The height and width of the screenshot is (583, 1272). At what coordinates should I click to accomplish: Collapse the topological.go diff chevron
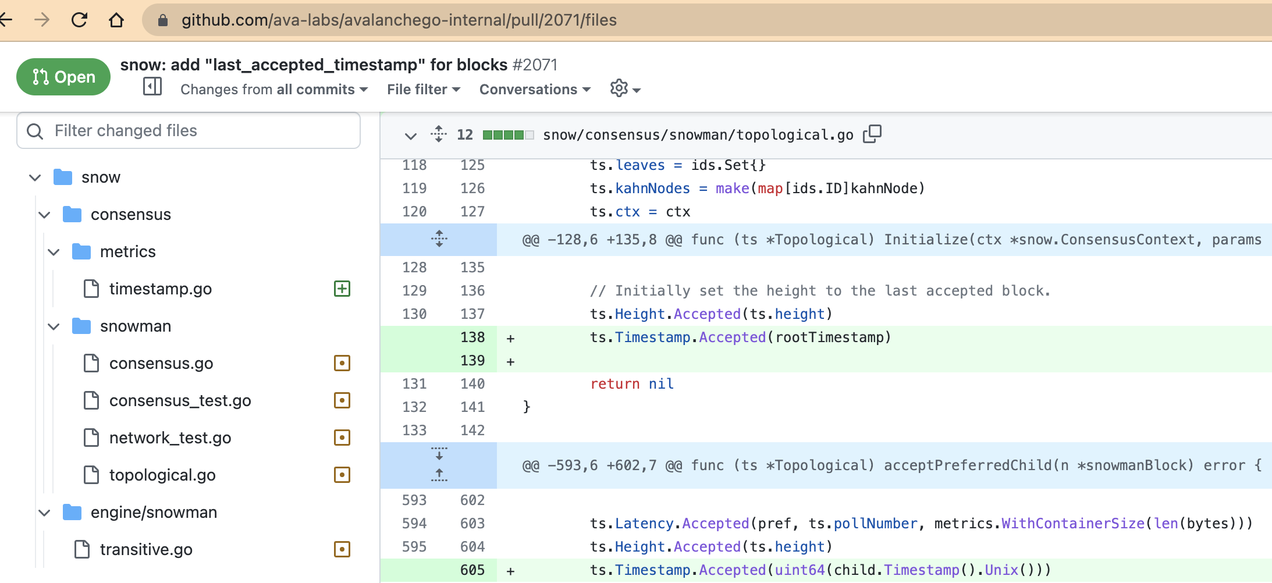(410, 136)
